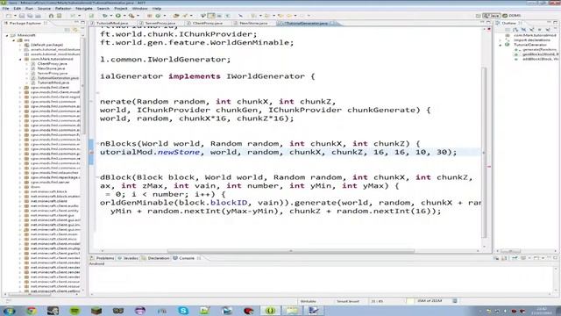Select the (default package) tree item
Viewport: 561px width, 316px height.
[46, 45]
